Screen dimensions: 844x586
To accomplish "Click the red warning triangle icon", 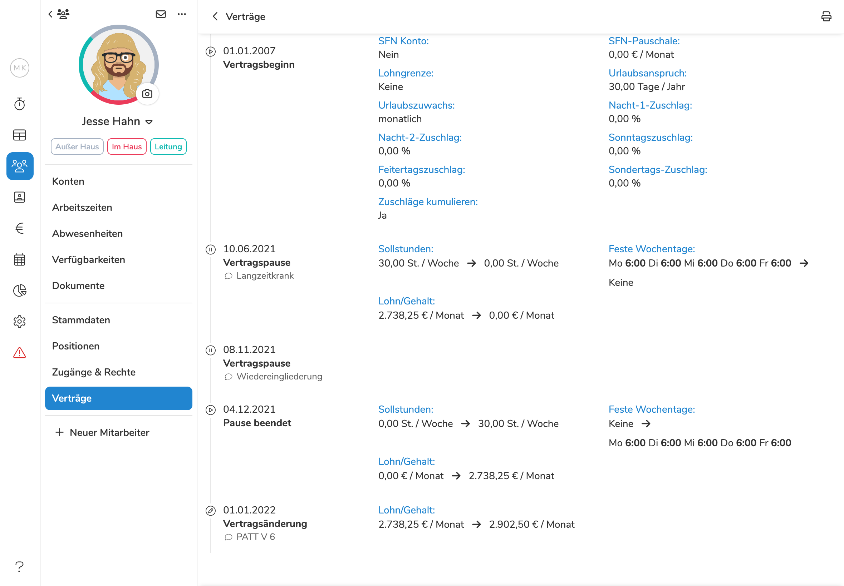I will click(x=19, y=353).
